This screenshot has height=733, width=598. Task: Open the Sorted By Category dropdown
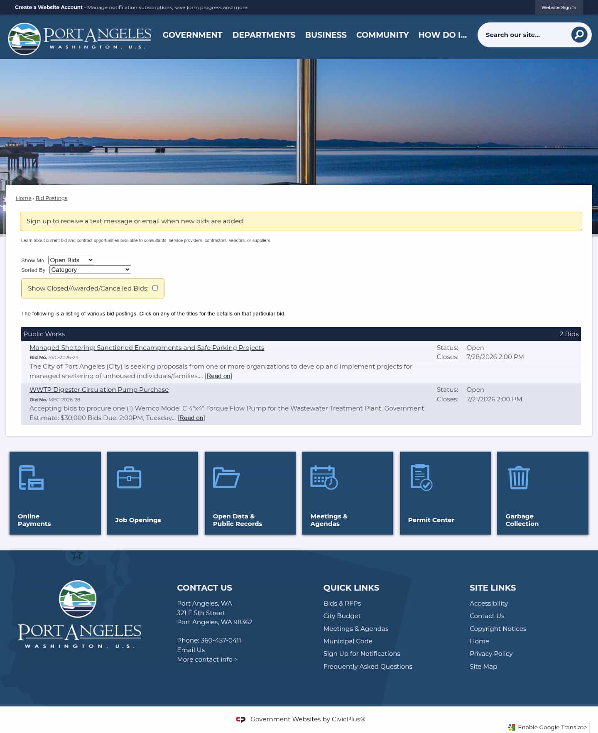click(x=90, y=269)
